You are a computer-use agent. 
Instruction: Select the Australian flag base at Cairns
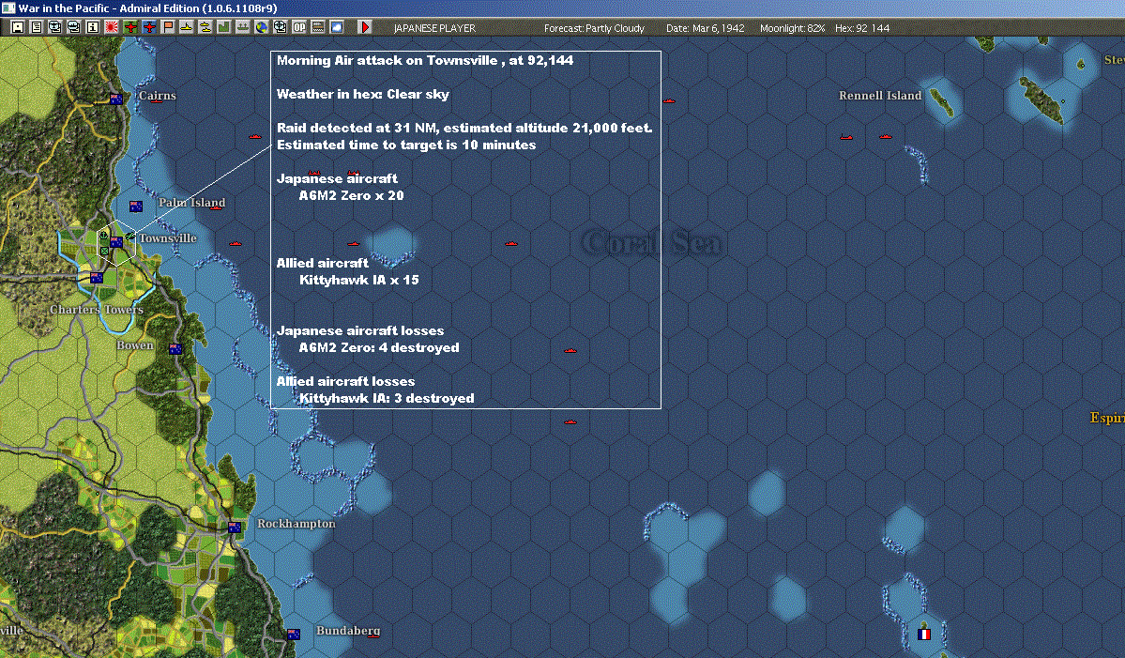(x=115, y=99)
